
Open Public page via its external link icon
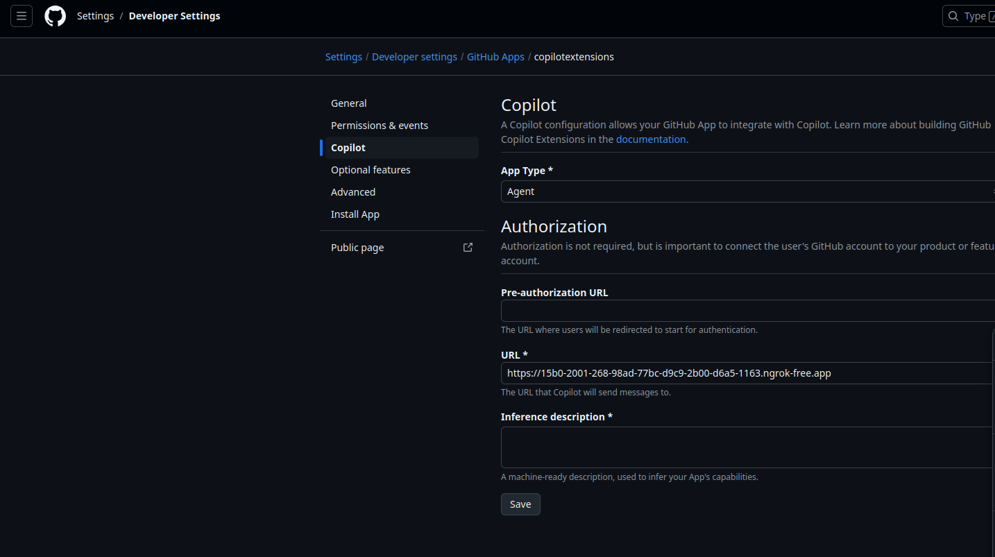[467, 247]
